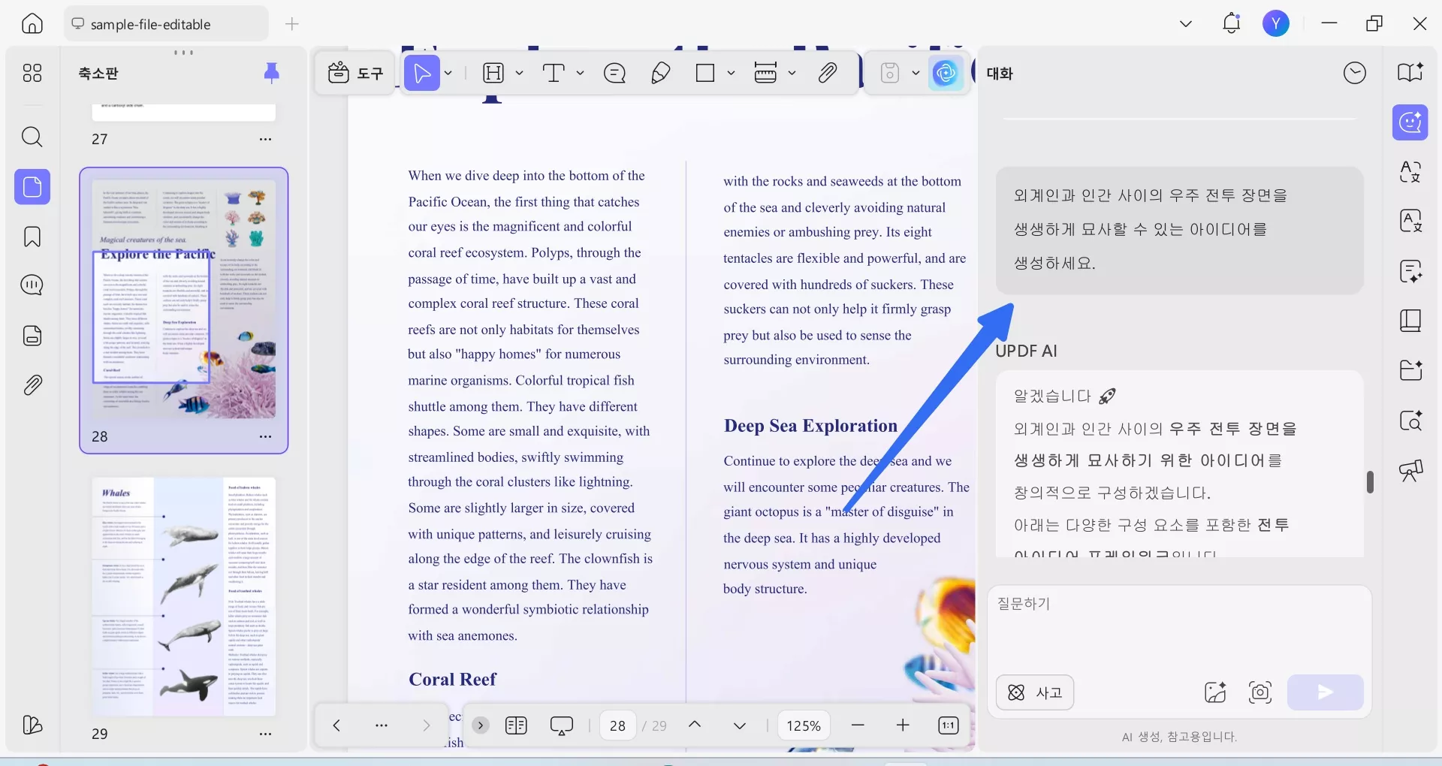The width and height of the screenshot is (1442, 766).
Task: Click the zoom in plus button
Action: pos(903,725)
